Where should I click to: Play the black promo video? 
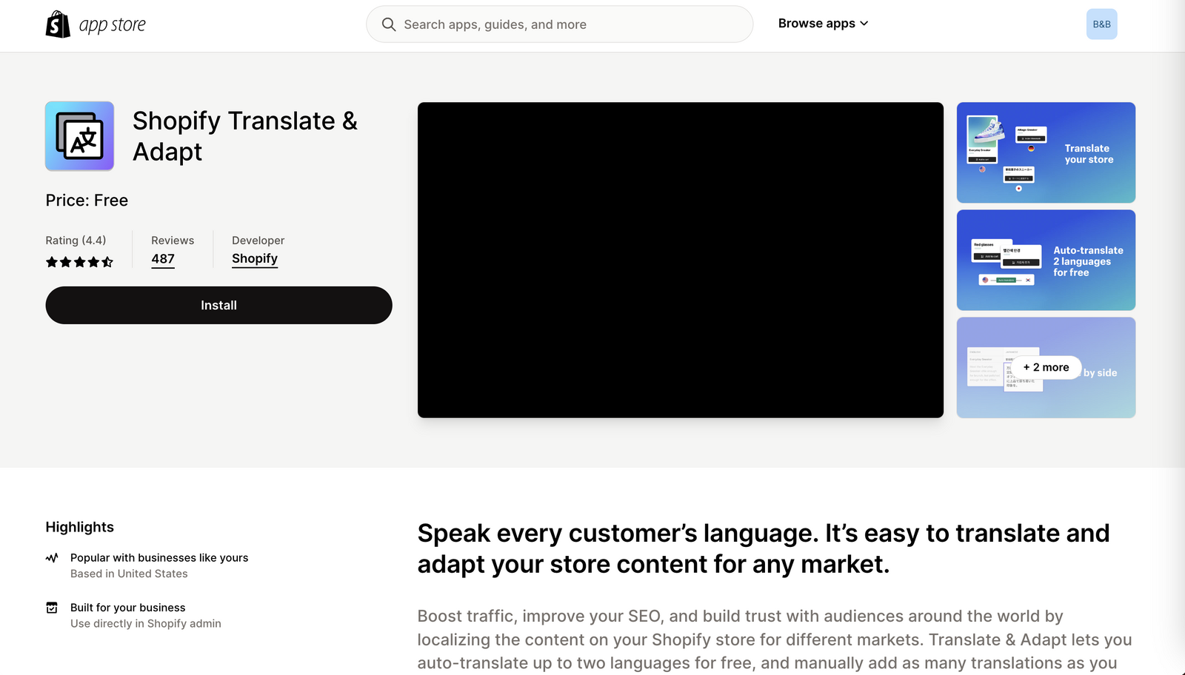point(680,260)
